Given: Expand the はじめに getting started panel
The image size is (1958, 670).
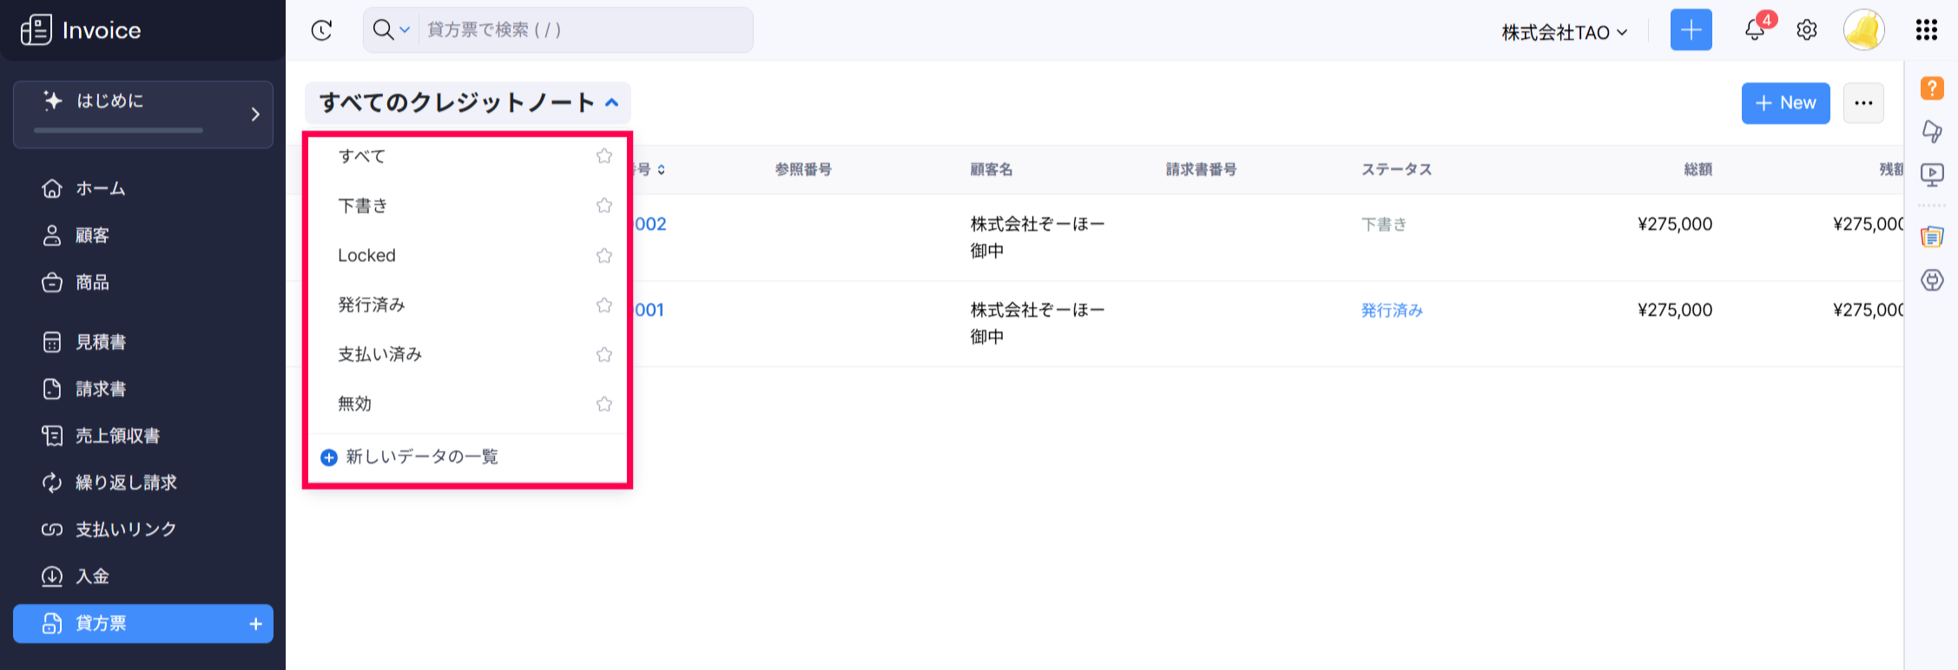Looking at the screenshot, I should [254, 114].
